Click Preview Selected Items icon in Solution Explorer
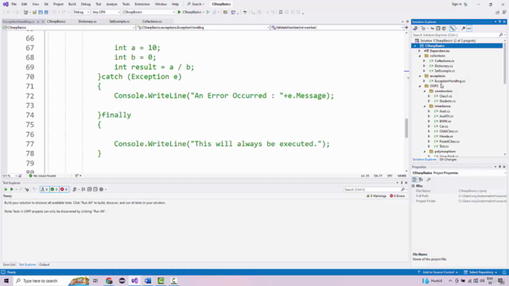Viewport: 509px width, 286px height. tap(469, 29)
